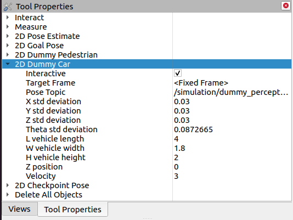The image size is (293, 220).
Task: Expand the 2D Goal Pose row
Action: click(8, 46)
